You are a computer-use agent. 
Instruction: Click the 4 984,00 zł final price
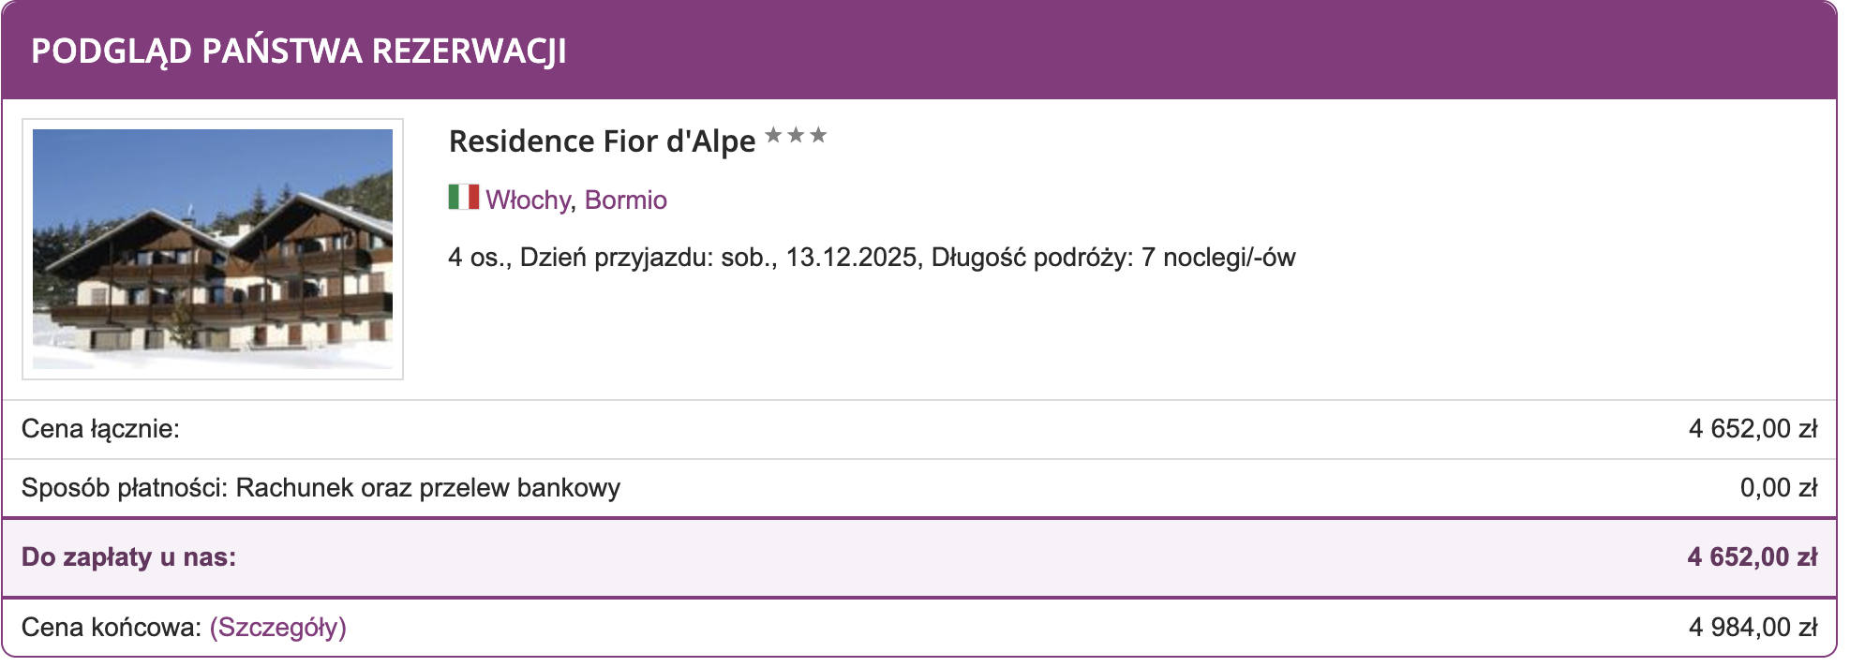click(1752, 627)
